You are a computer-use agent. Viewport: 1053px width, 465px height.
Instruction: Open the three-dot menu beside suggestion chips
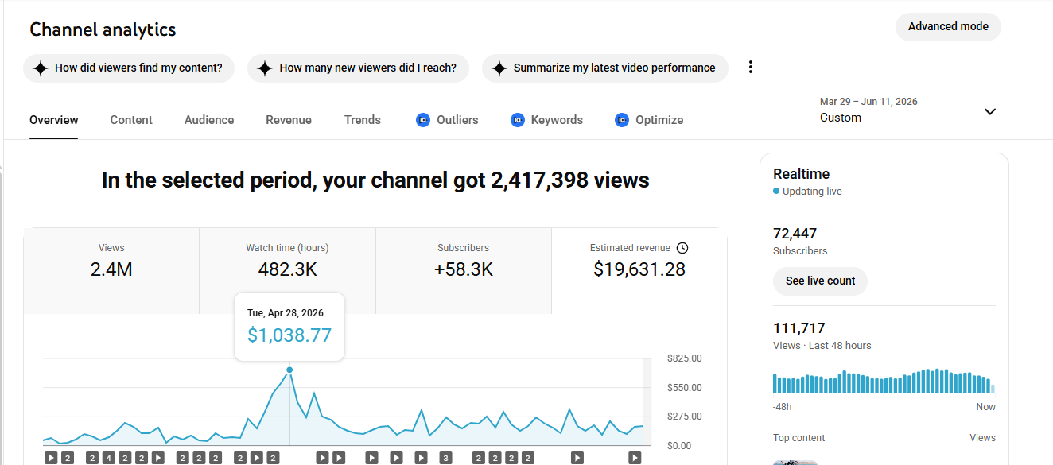750,68
